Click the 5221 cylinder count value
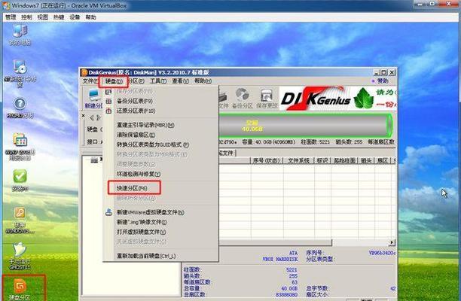Viewport: 461px width, 301px height. (292, 269)
